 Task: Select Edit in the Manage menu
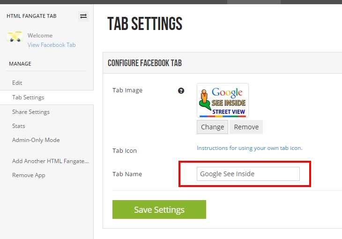17,83
